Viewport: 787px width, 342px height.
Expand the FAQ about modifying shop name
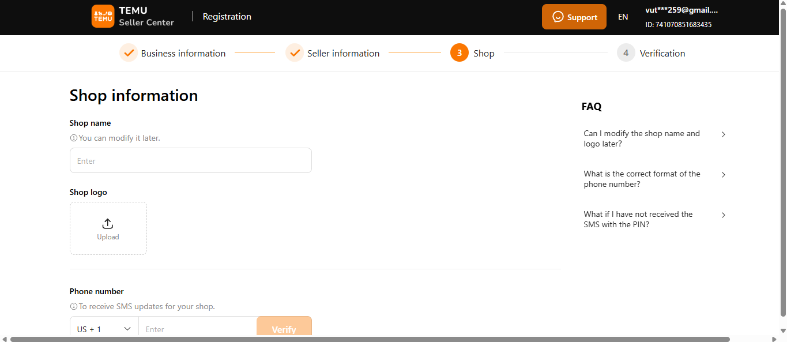pyautogui.click(x=655, y=138)
